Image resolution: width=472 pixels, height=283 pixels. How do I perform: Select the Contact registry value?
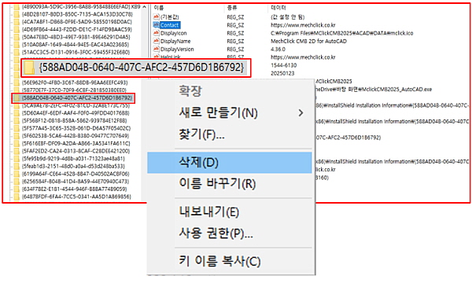click(x=169, y=25)
